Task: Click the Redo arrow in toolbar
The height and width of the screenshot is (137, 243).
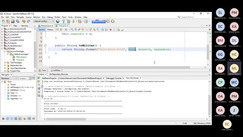Action: [28, 21]
